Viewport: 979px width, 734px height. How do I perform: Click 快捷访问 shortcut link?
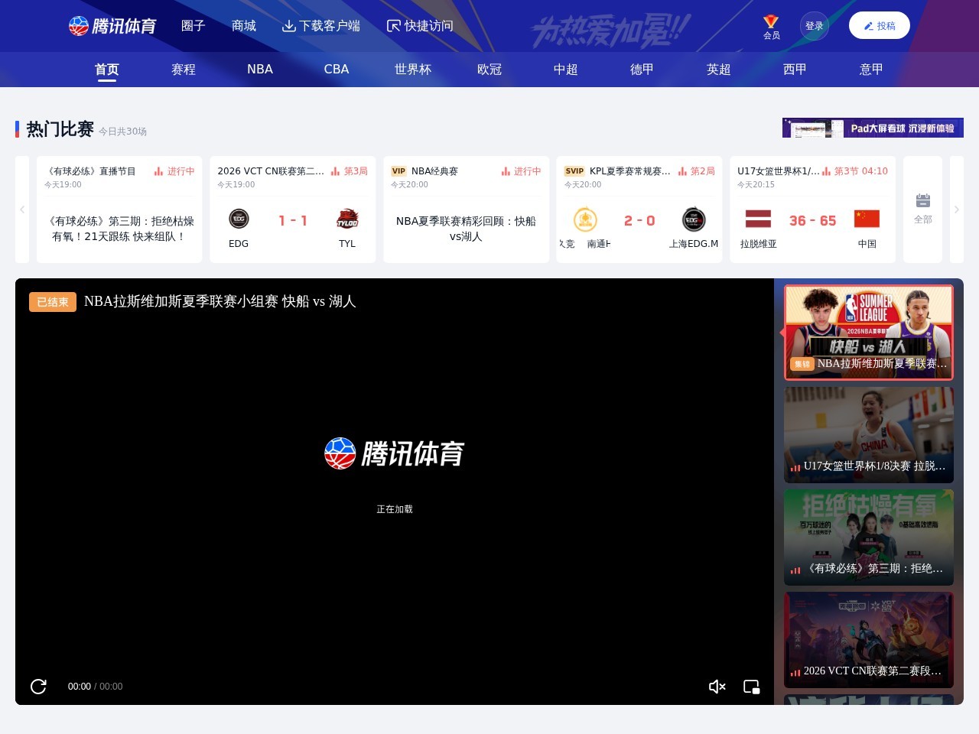point(420,26)
